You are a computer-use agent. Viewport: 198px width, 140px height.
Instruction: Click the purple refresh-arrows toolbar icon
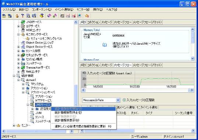pyautogui.click(x=49, y=16)
